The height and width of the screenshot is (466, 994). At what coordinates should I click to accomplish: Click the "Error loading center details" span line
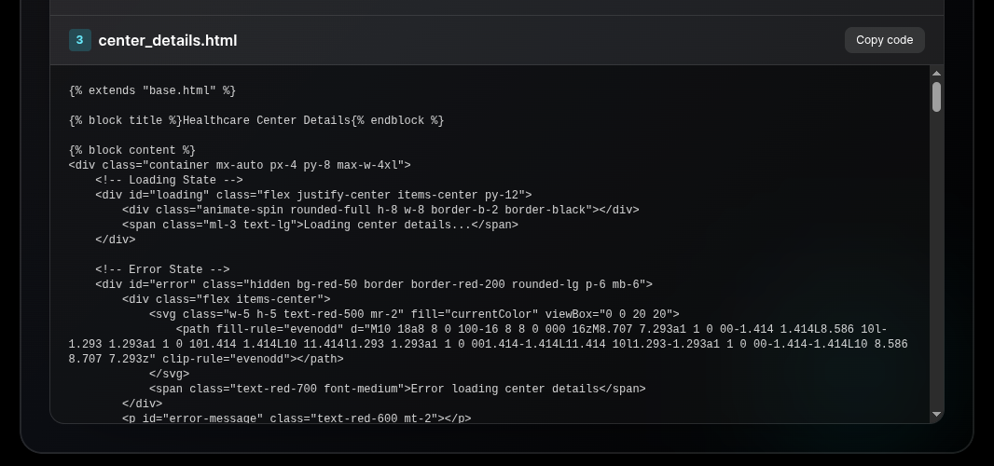pos(397,389)
